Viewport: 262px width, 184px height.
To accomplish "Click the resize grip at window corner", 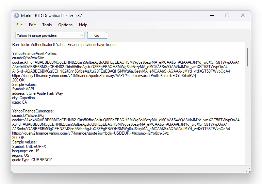I will 248,170.
